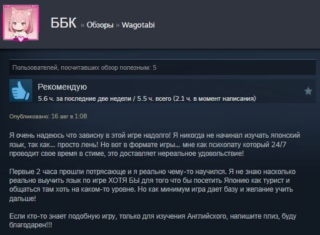
Task: Click the pink heart badge under avatar
Action: [x=21, y=39]
